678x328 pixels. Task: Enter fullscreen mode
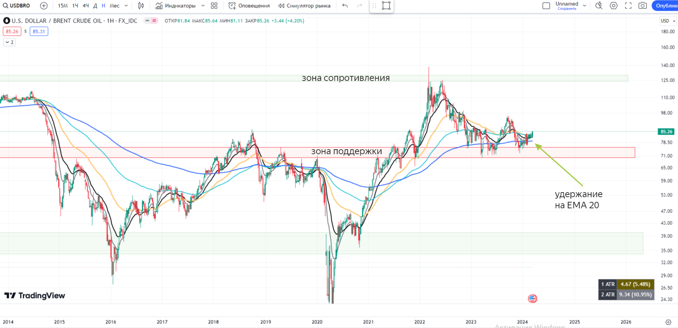[x=628, y=6]
